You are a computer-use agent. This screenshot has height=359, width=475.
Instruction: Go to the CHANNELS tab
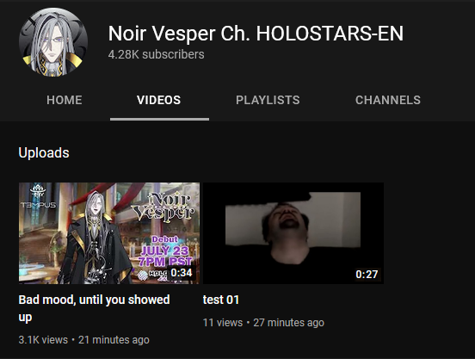[x=388, y=100]
